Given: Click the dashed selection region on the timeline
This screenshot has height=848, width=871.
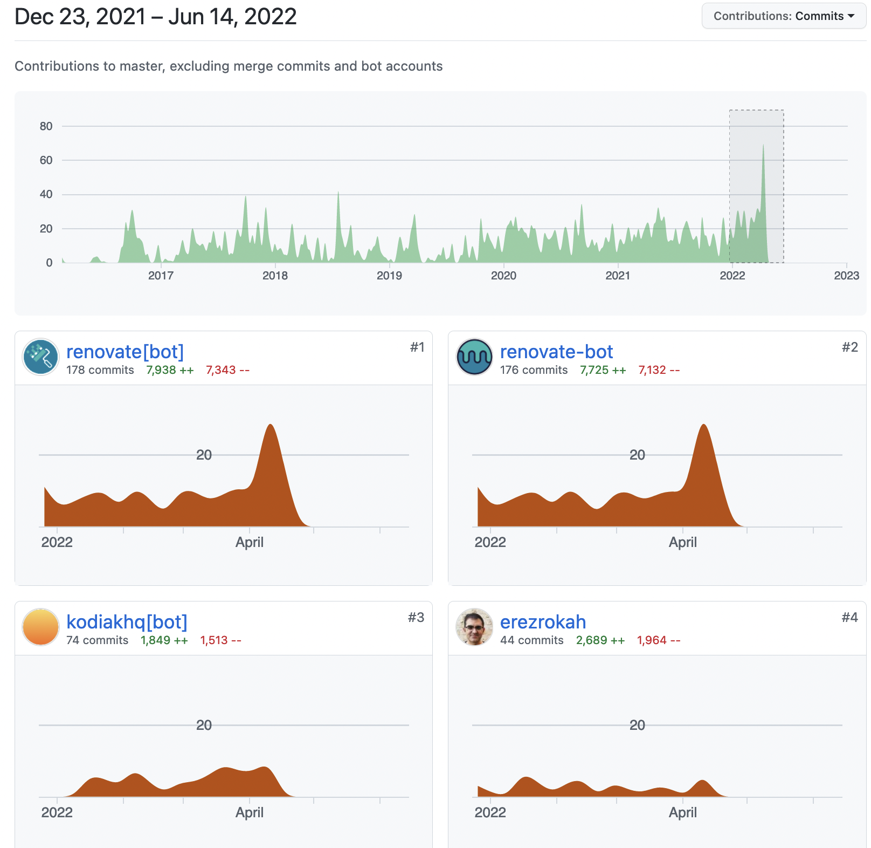Looking at the screenshot, I should pyautogui.click(x=756, y=186).
